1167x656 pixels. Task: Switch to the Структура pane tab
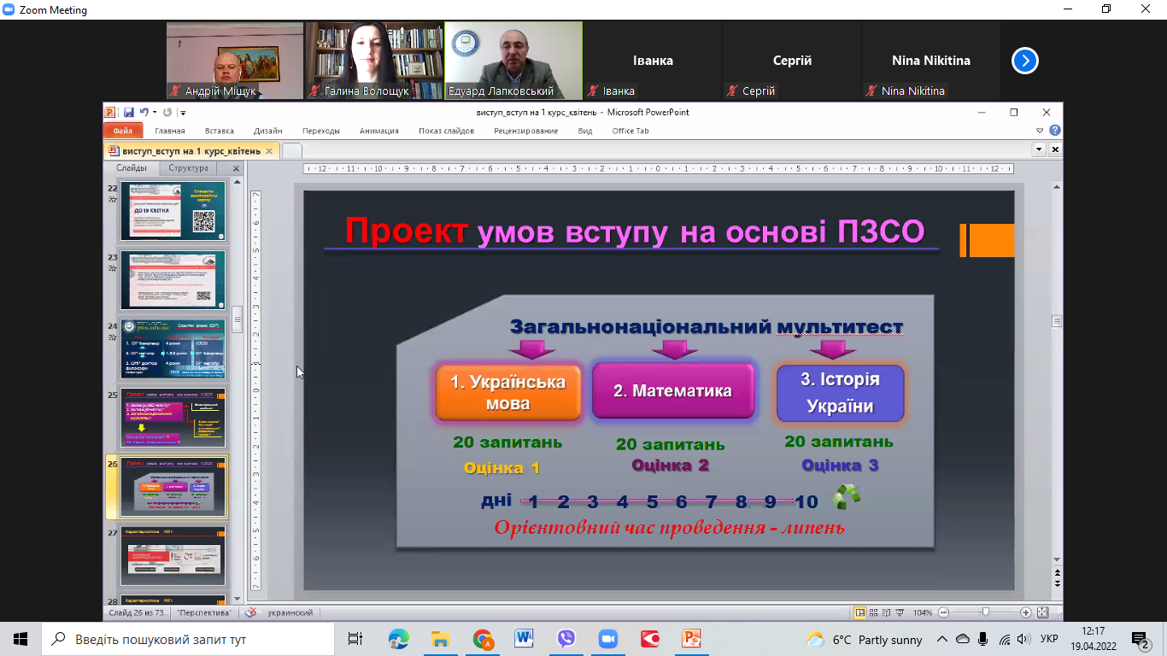click(188, 168)
